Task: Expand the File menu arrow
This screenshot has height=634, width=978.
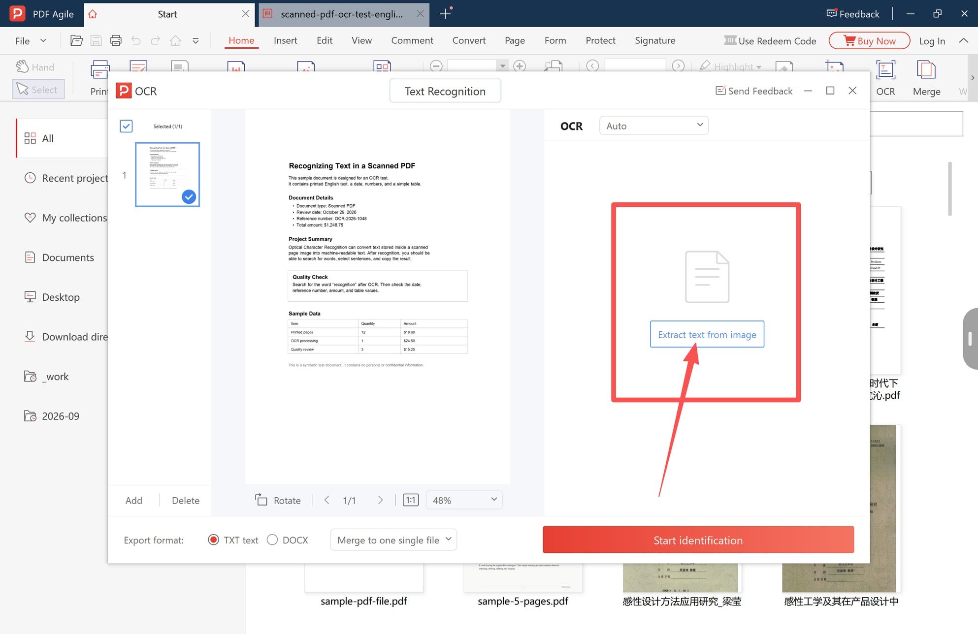Action: (x=43, y=41)
